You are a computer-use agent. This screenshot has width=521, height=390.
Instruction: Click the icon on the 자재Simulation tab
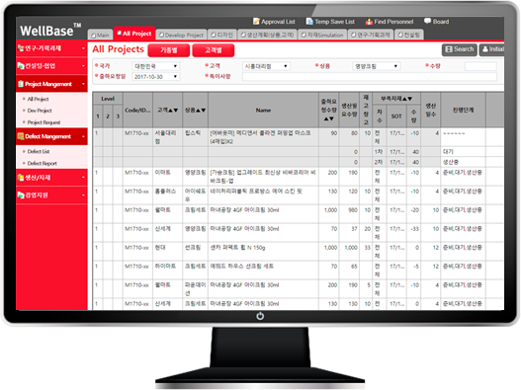(304, 35)
